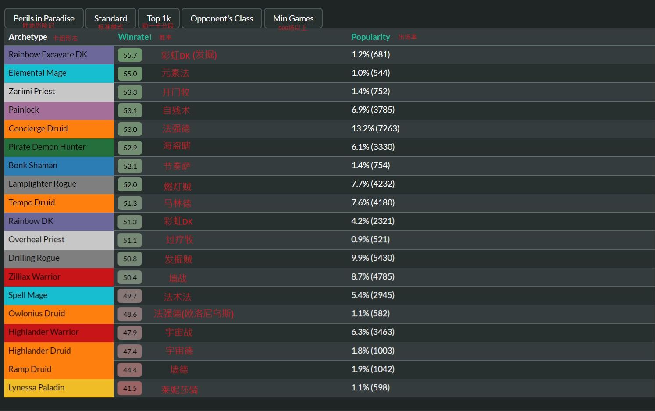Click the 55.0 winrate badge
This screenshot has width=655, height=411.
pos(130,74)
